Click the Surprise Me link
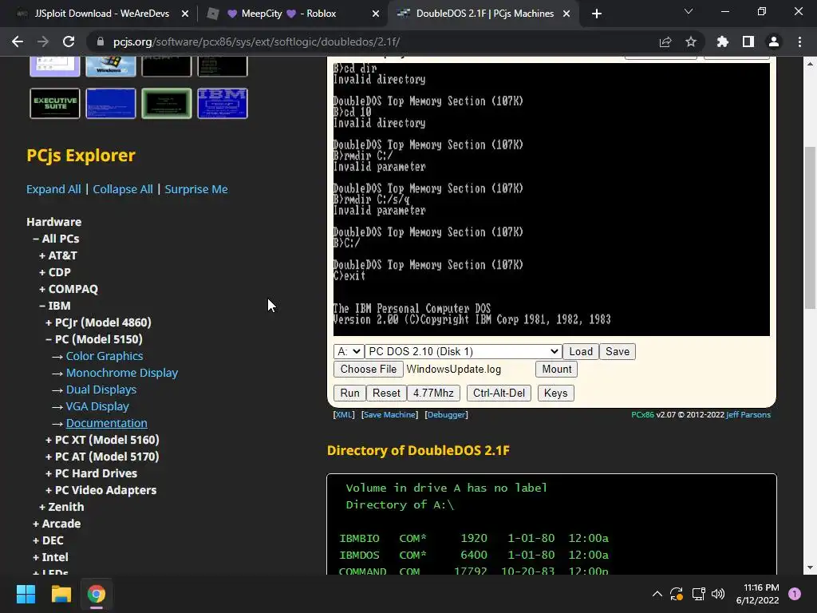817x613 pixels. (x=196, y=189)
